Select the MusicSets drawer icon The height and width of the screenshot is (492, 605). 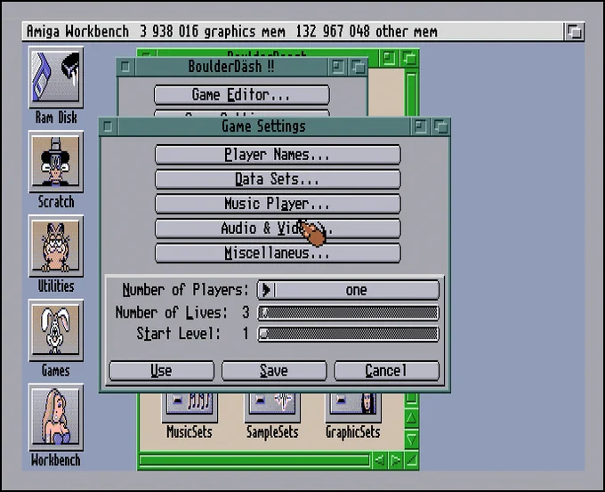(x=190, y=407)
